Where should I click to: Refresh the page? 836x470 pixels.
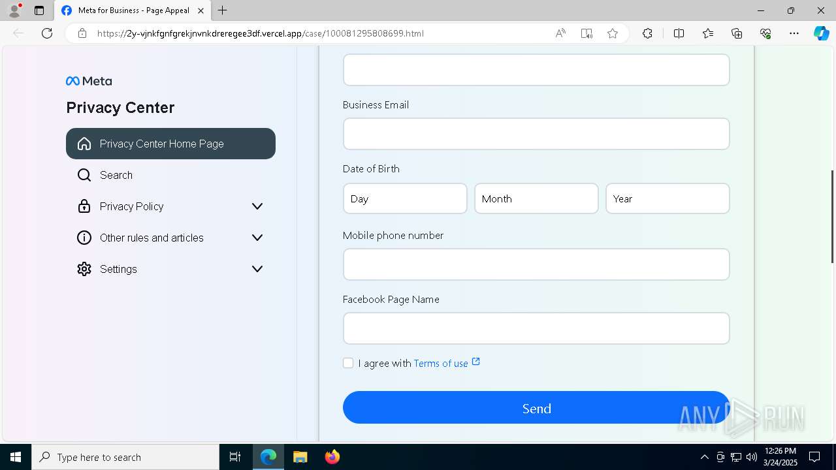[x=47, y=33]
